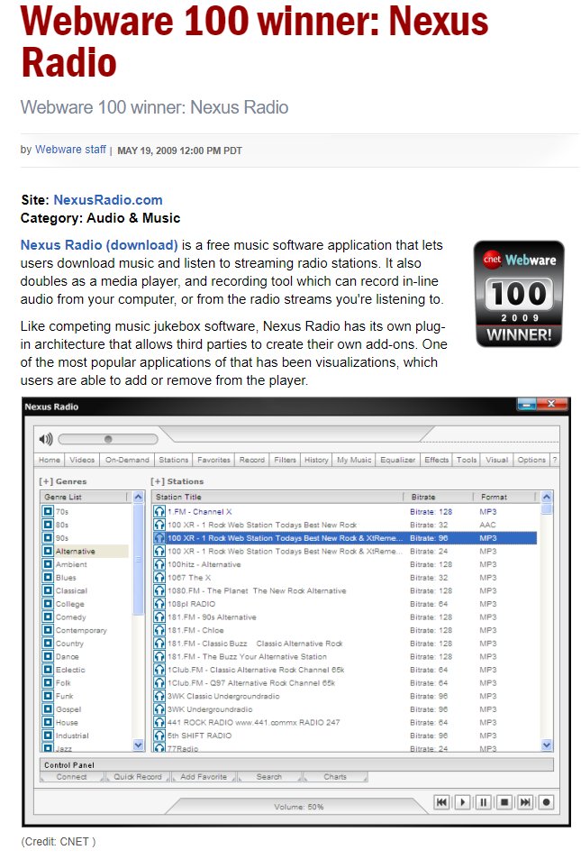Click the genre icon next to Country

pos(48,644)
